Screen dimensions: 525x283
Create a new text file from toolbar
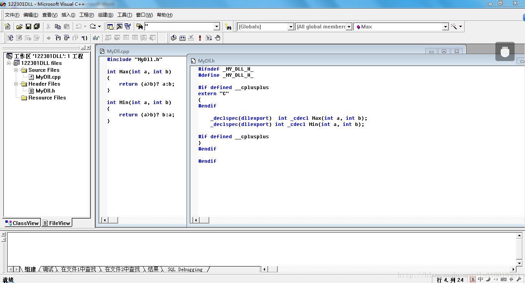[7, 26]
